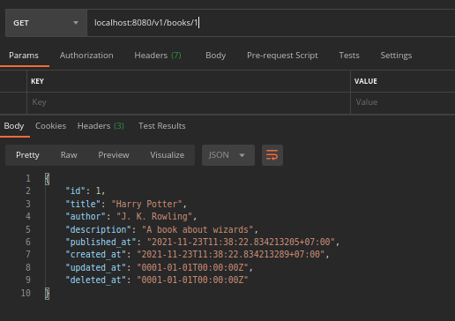
Task: Click the "A book about wizards" description value
Action: pos(198,229)
